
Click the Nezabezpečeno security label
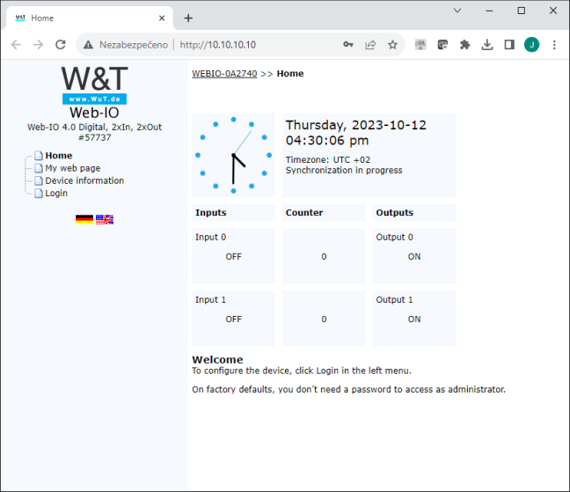click(134, 45)
